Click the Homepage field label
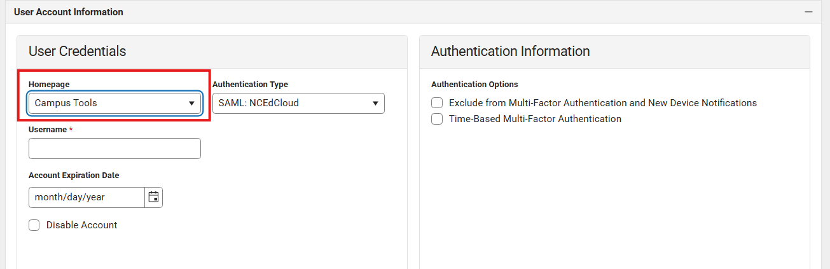 [x=49, y=85]
